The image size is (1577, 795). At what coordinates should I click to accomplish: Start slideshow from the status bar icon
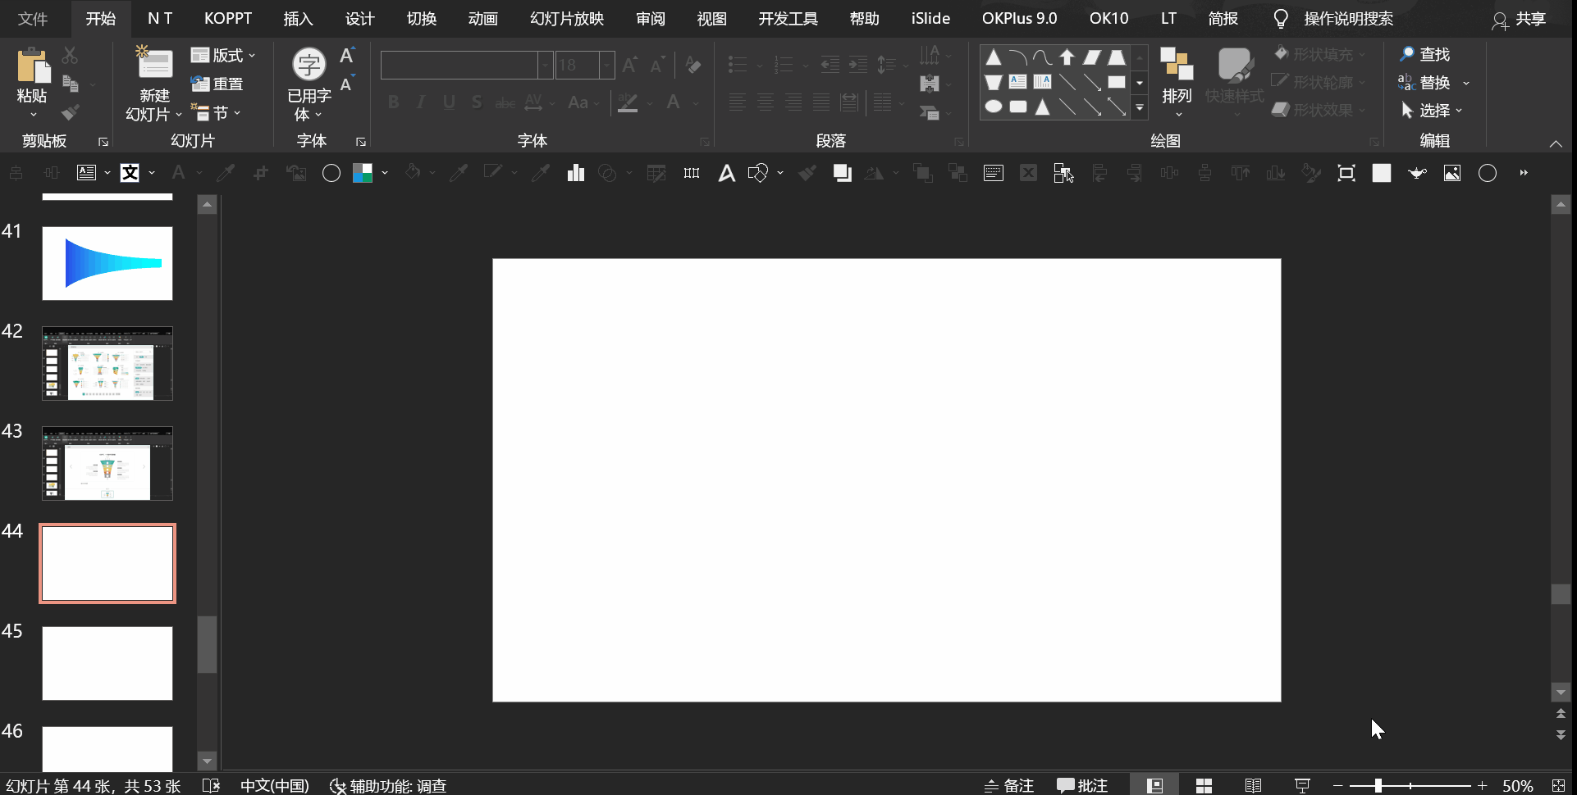coord(1302,785)
